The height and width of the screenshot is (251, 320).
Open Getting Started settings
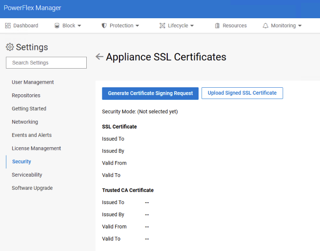29,109
